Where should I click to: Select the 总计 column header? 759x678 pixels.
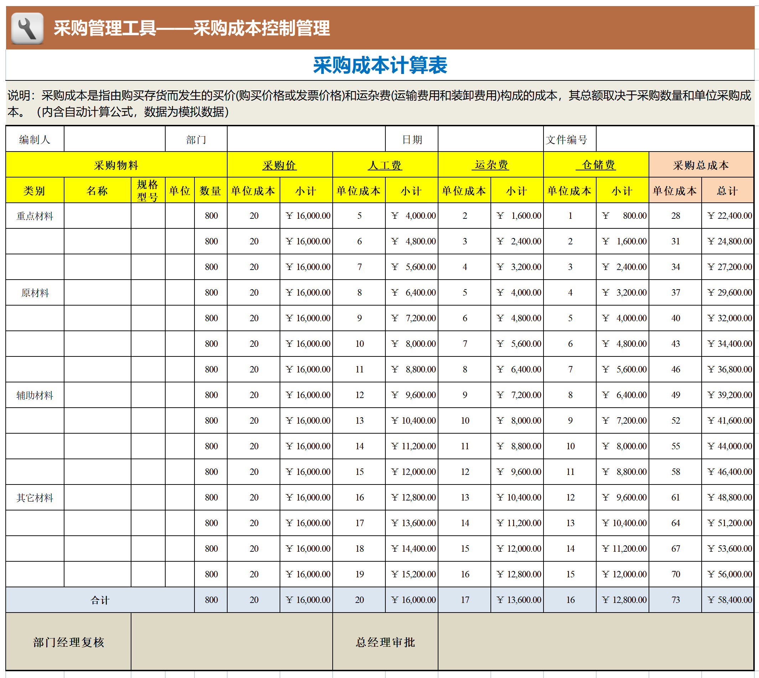(727, 190)
